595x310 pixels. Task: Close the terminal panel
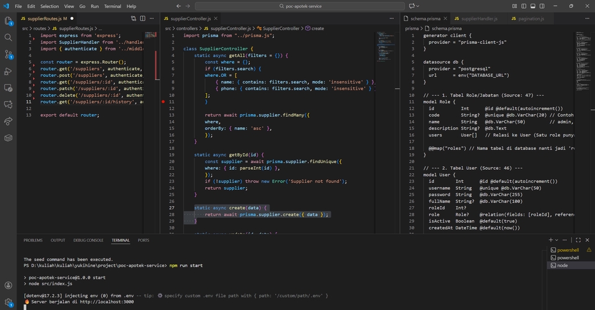tap(588, 240)
